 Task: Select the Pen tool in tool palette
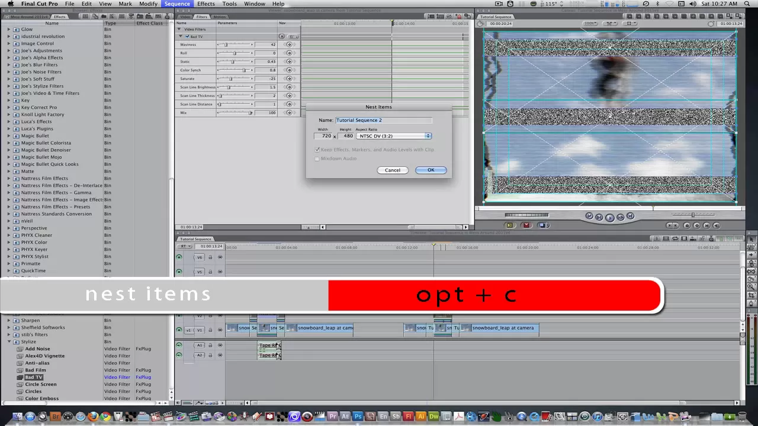coord(751,304)
